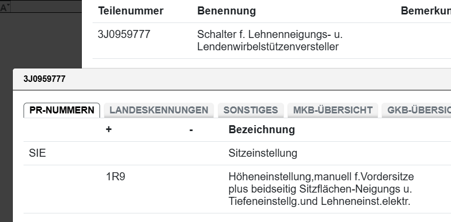Click the plus column header
Viewport: 451px width, 222px height.
tap(109, 130)
